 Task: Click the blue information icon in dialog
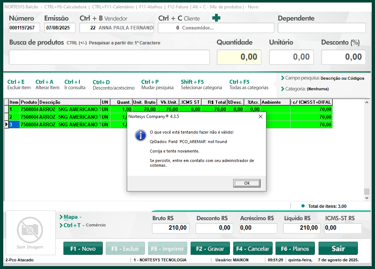[140, 135]
